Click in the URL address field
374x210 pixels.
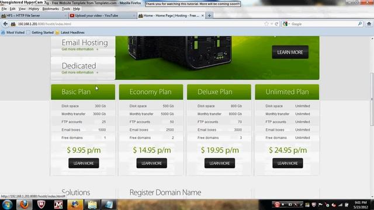click(x=141, y=24)
